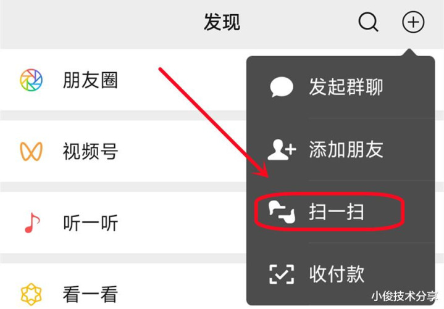Open the plus circle menu icon

(x=413, y=22)
